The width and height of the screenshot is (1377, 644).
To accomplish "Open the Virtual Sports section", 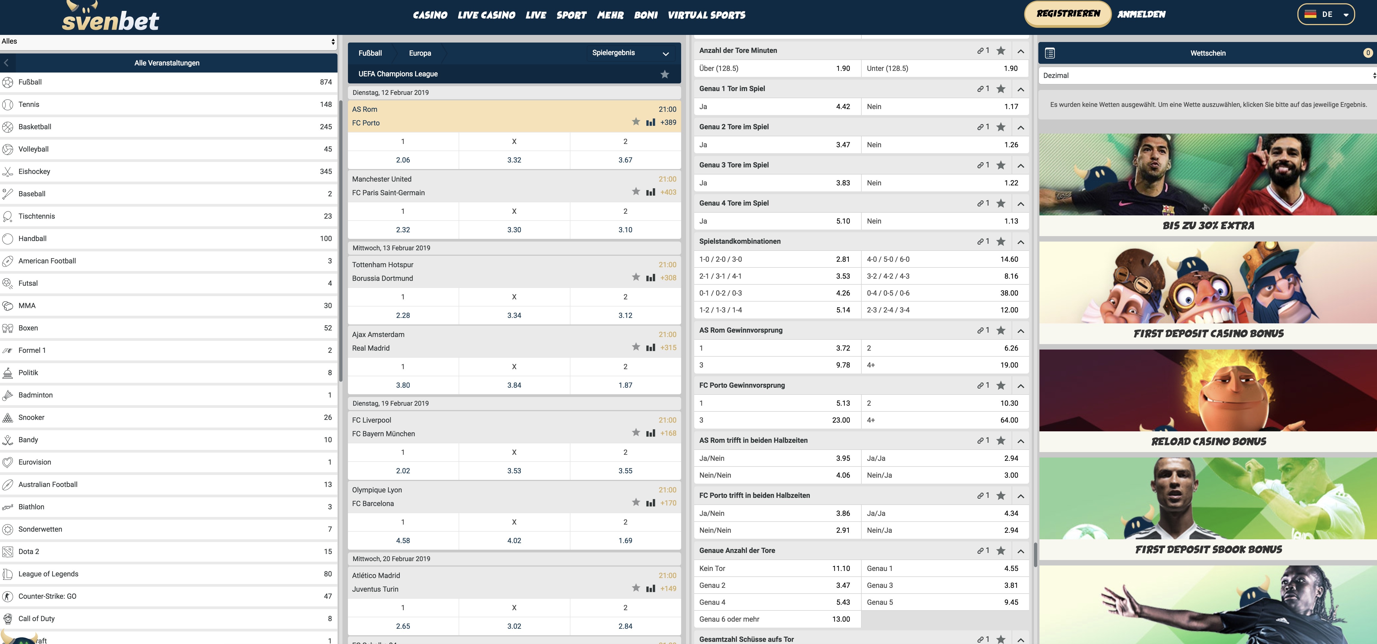I will point(706,15).
